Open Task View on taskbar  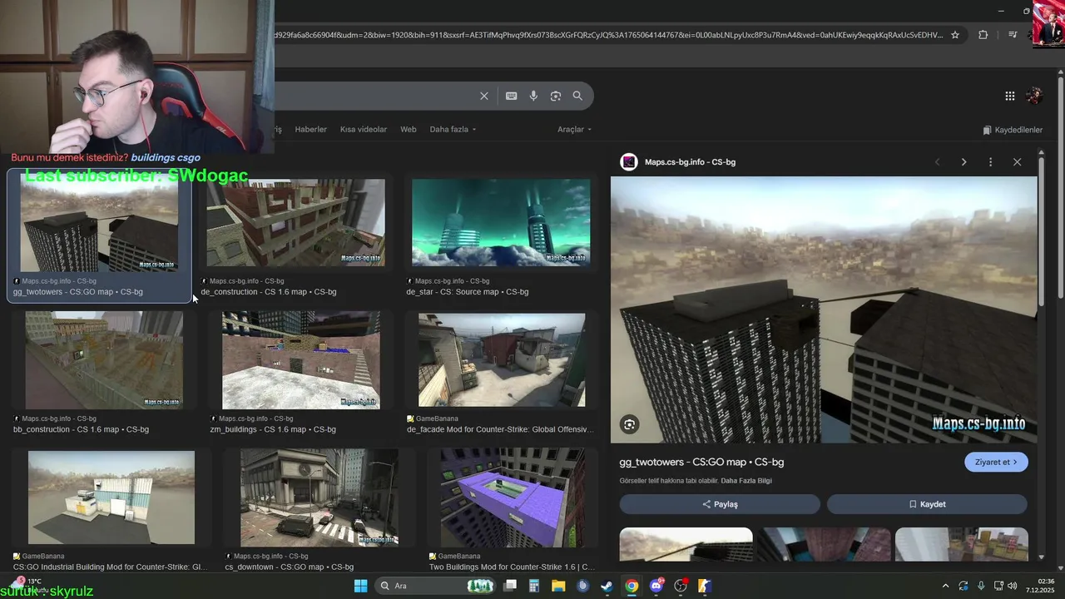[x=510, y=586]
